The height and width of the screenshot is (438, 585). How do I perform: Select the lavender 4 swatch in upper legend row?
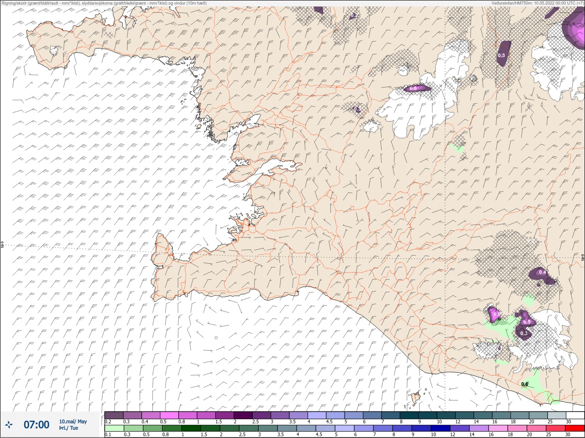317,415
